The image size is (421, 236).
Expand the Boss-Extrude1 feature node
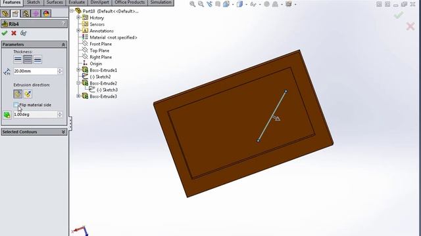[78, 70]
